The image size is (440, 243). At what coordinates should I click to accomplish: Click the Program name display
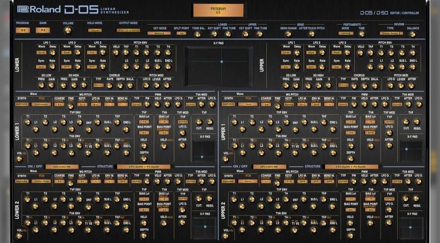pyautogui.click(x=217, y=10)
